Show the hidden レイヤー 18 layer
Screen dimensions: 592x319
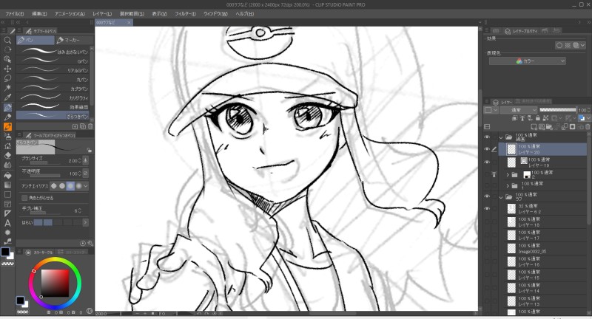point(487,222)
